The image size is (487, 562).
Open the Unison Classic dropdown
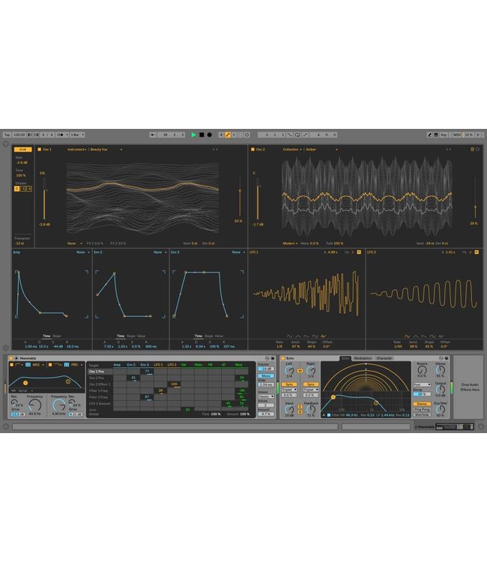pos(266,396)
